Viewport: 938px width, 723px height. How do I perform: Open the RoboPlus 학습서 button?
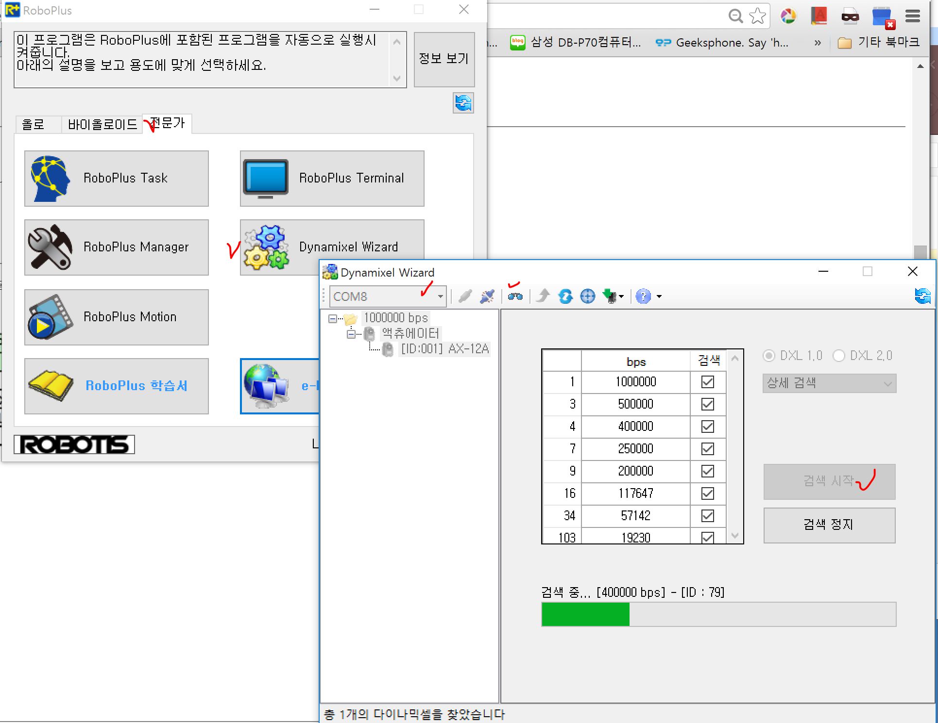[117, 386]
